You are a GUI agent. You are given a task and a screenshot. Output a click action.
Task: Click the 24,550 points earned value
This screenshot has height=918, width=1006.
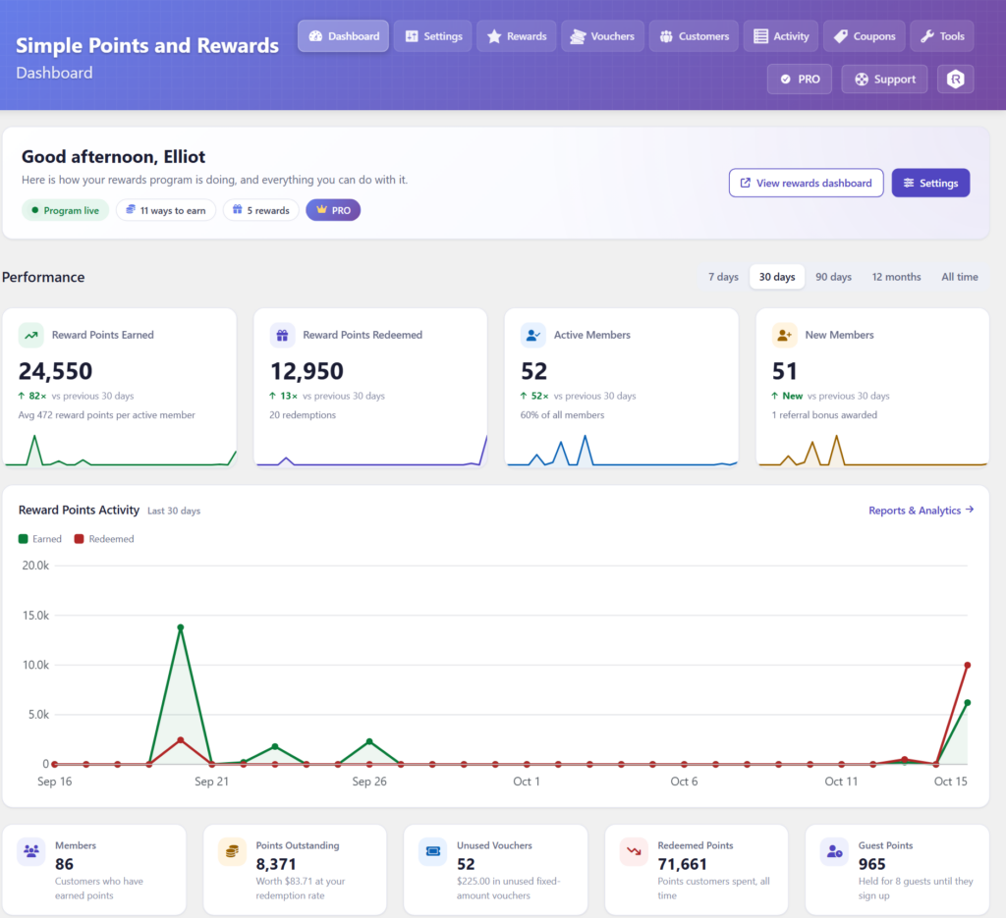coord(55,371)
